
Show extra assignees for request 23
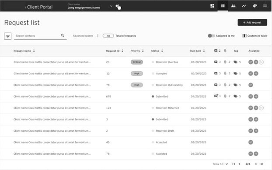click(261, 62)
